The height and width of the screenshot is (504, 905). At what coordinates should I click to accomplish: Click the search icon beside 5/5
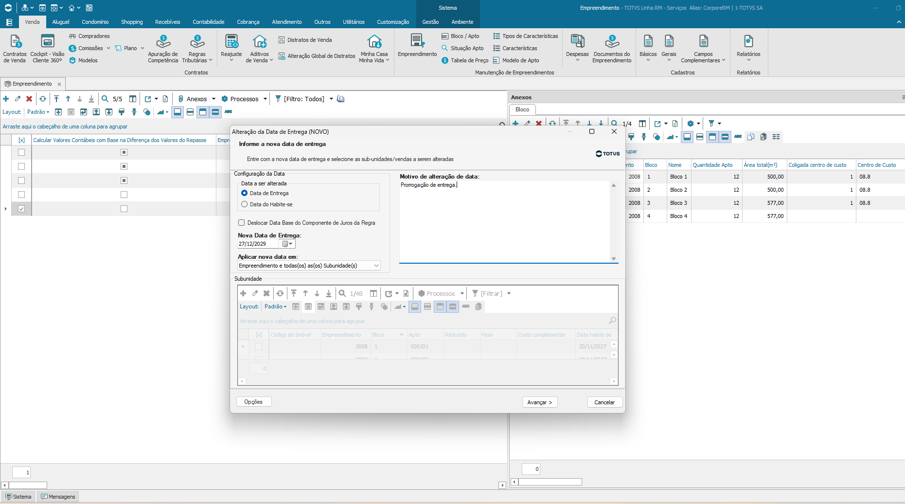point(105,99)
